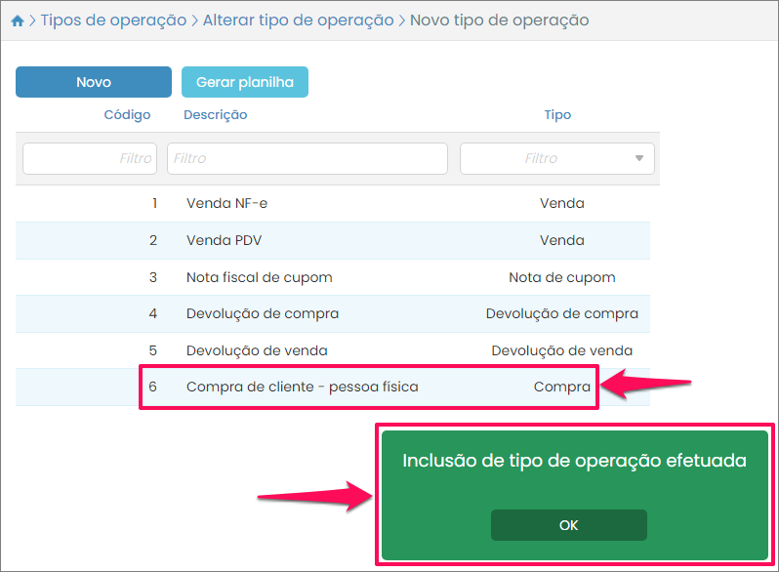Click the home icon in breadcrumb

[x=17, y=20]
